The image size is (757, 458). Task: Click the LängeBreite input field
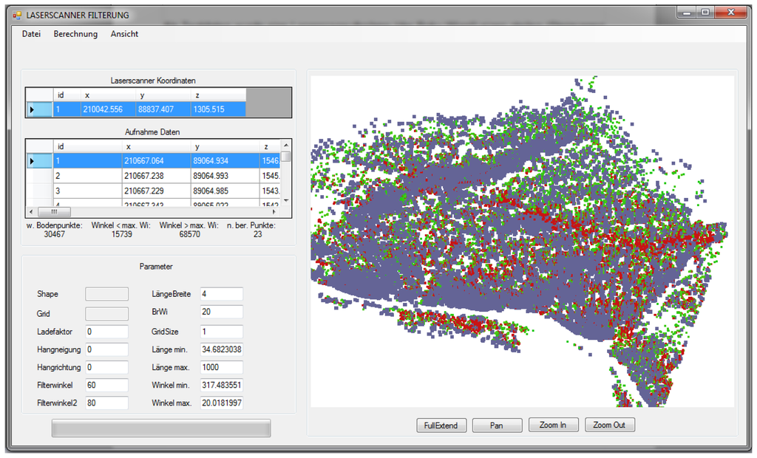[x=220, y=294]
